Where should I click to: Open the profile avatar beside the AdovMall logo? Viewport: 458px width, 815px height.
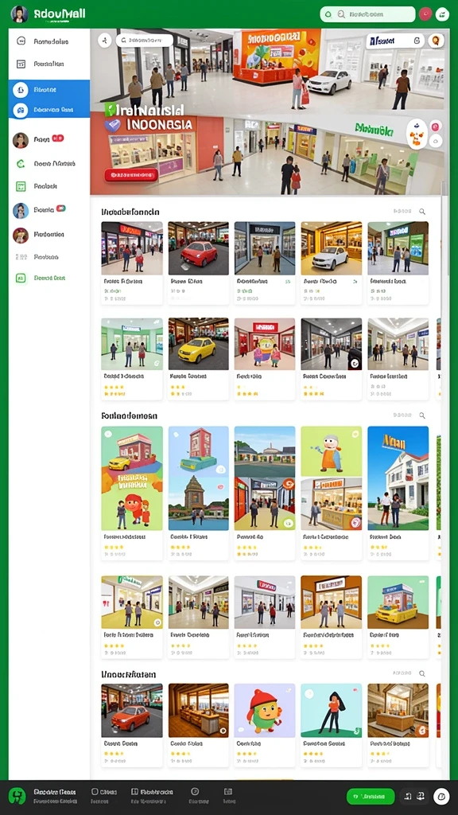19,14
